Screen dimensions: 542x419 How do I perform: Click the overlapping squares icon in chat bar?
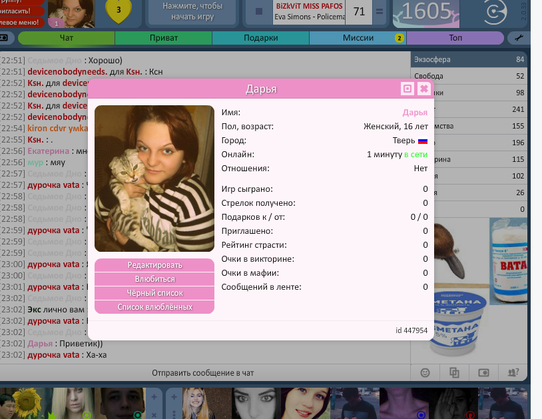[454, 372]
